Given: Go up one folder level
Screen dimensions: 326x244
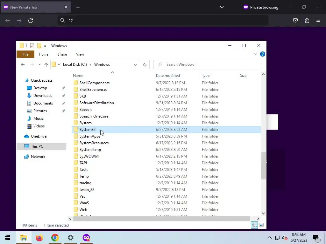Looking at the screenshot, I should point(46,65).
